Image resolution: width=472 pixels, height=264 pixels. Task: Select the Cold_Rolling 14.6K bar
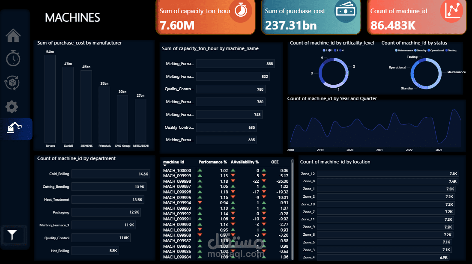111,174
